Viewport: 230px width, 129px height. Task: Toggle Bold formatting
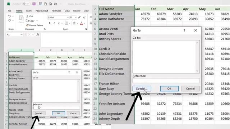pyautogui.click(x=50, y=23)
